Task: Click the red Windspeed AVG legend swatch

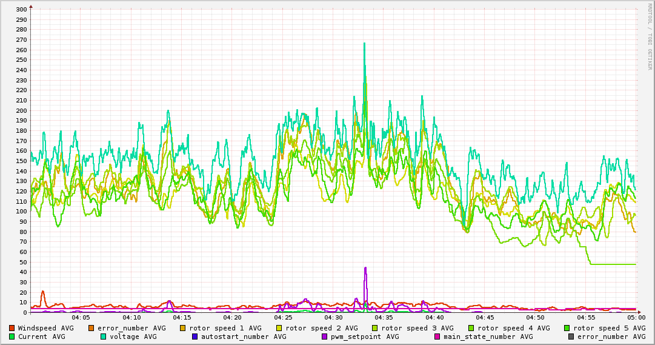Action: point(12,328)
